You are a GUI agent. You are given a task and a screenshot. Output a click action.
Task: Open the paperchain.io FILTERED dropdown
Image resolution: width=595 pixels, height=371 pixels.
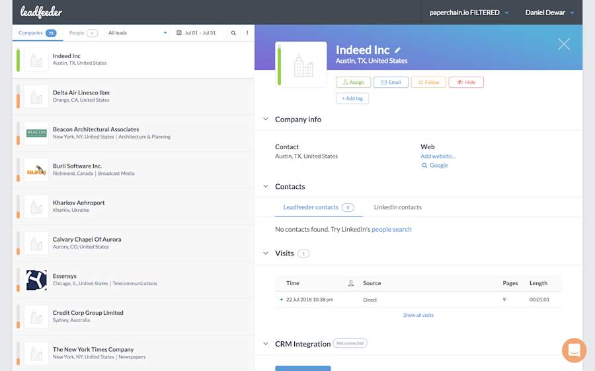[x=469, y=13]
